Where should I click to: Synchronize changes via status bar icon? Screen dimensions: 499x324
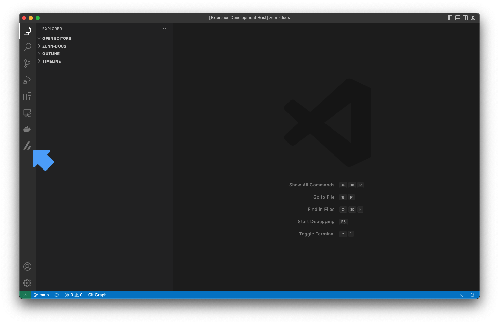pos(57,295)
